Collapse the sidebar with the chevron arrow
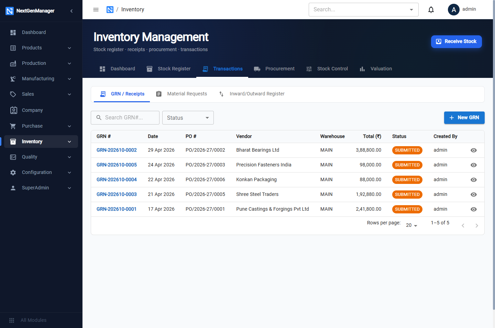Image resolution: width=495 pixels, height=328 pixels. pos(71,11)
